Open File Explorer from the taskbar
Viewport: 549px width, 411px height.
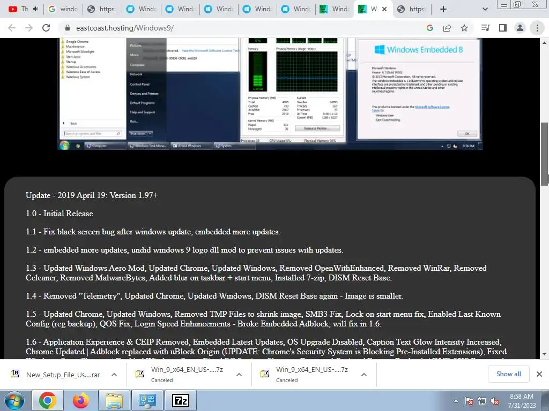pyautogui.click(x=114, y=400)
